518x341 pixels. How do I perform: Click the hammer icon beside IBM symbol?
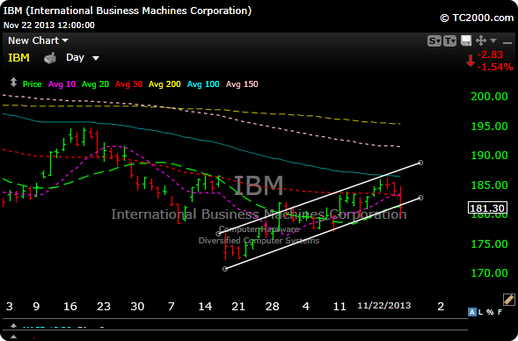click(x=50, y=58)
